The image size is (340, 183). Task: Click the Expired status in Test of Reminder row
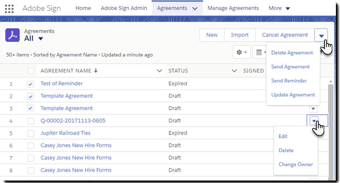coord(178,84)
